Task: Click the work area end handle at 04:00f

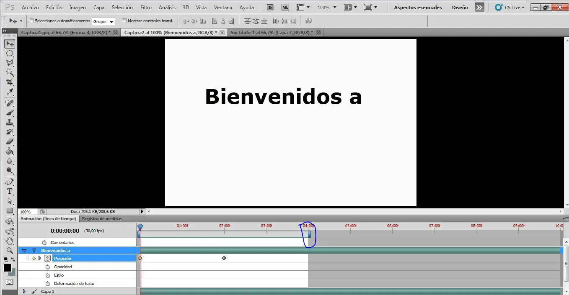Action: tap(309, 235)
